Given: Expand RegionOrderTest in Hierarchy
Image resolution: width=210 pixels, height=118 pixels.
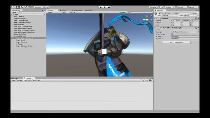Looking at the screenshot, I should pos(13,34).
